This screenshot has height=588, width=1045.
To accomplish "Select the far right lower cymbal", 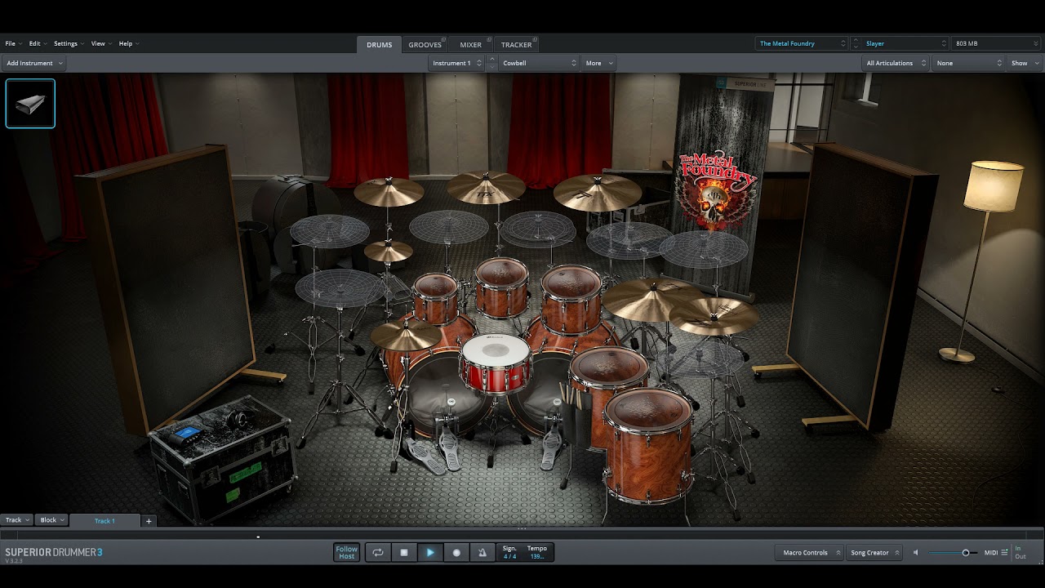I will click(x=714, y=316).
